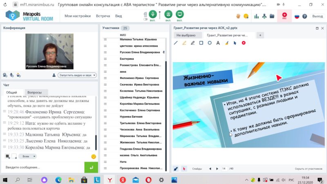Toggle the screen sharing button
This screenshot has height=184, width=327.
click(x=179, y=14)
